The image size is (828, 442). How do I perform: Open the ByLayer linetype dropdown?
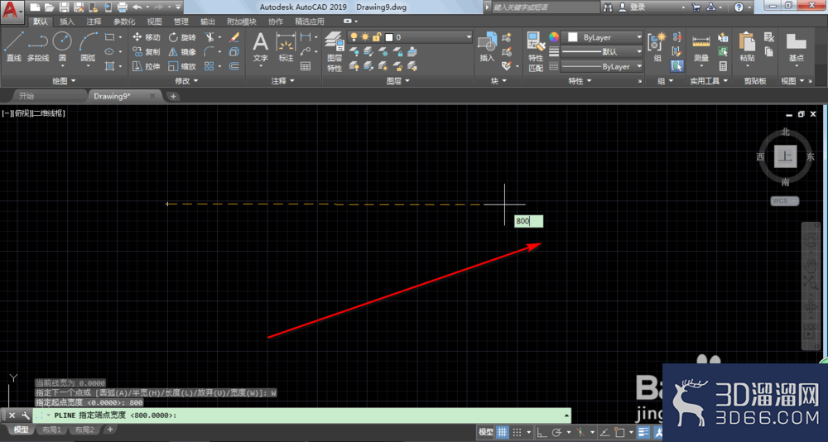(601, 66)
